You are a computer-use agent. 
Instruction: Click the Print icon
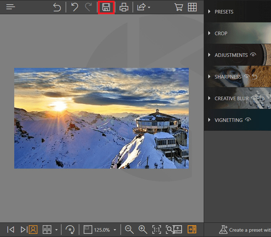(x=124, y=7)
